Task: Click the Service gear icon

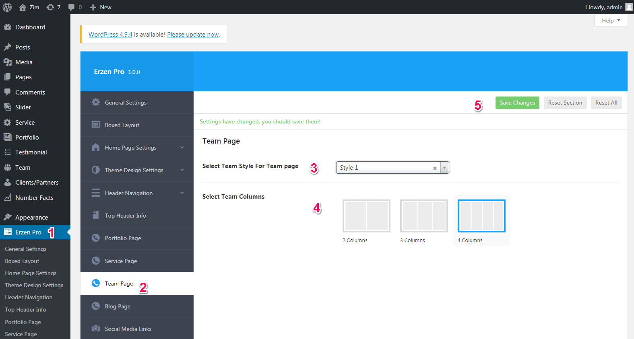Action: coord(7,122)
